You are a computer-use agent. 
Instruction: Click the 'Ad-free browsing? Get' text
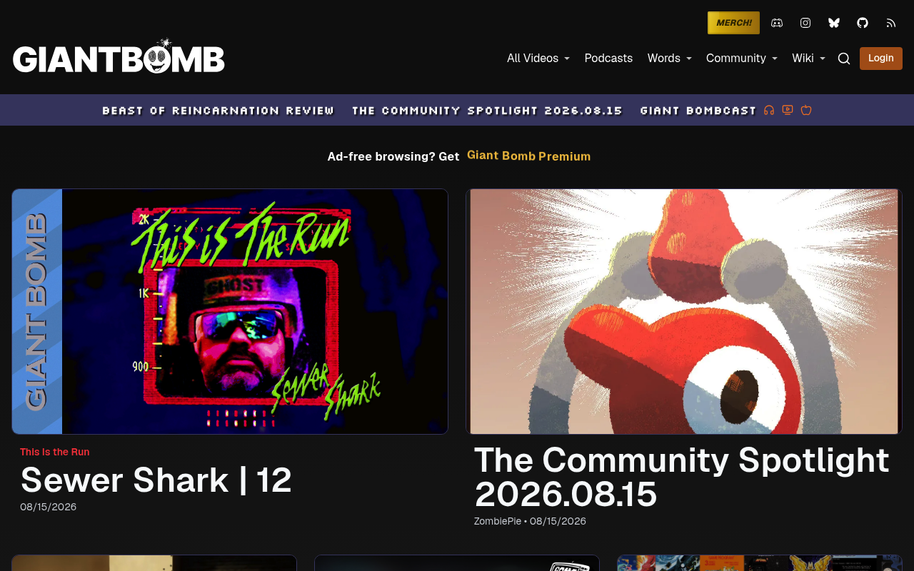(393, 156)
